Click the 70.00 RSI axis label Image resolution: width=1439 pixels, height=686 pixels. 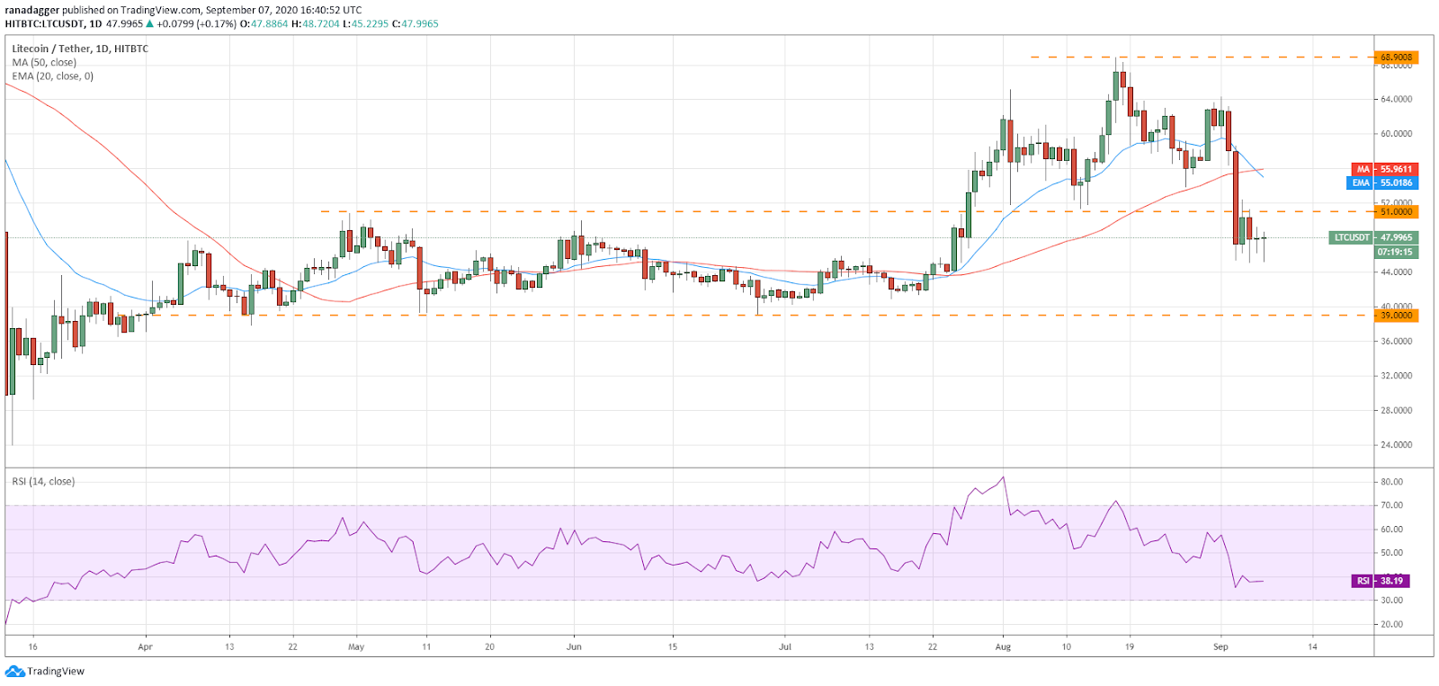(x=1392, y=505)
